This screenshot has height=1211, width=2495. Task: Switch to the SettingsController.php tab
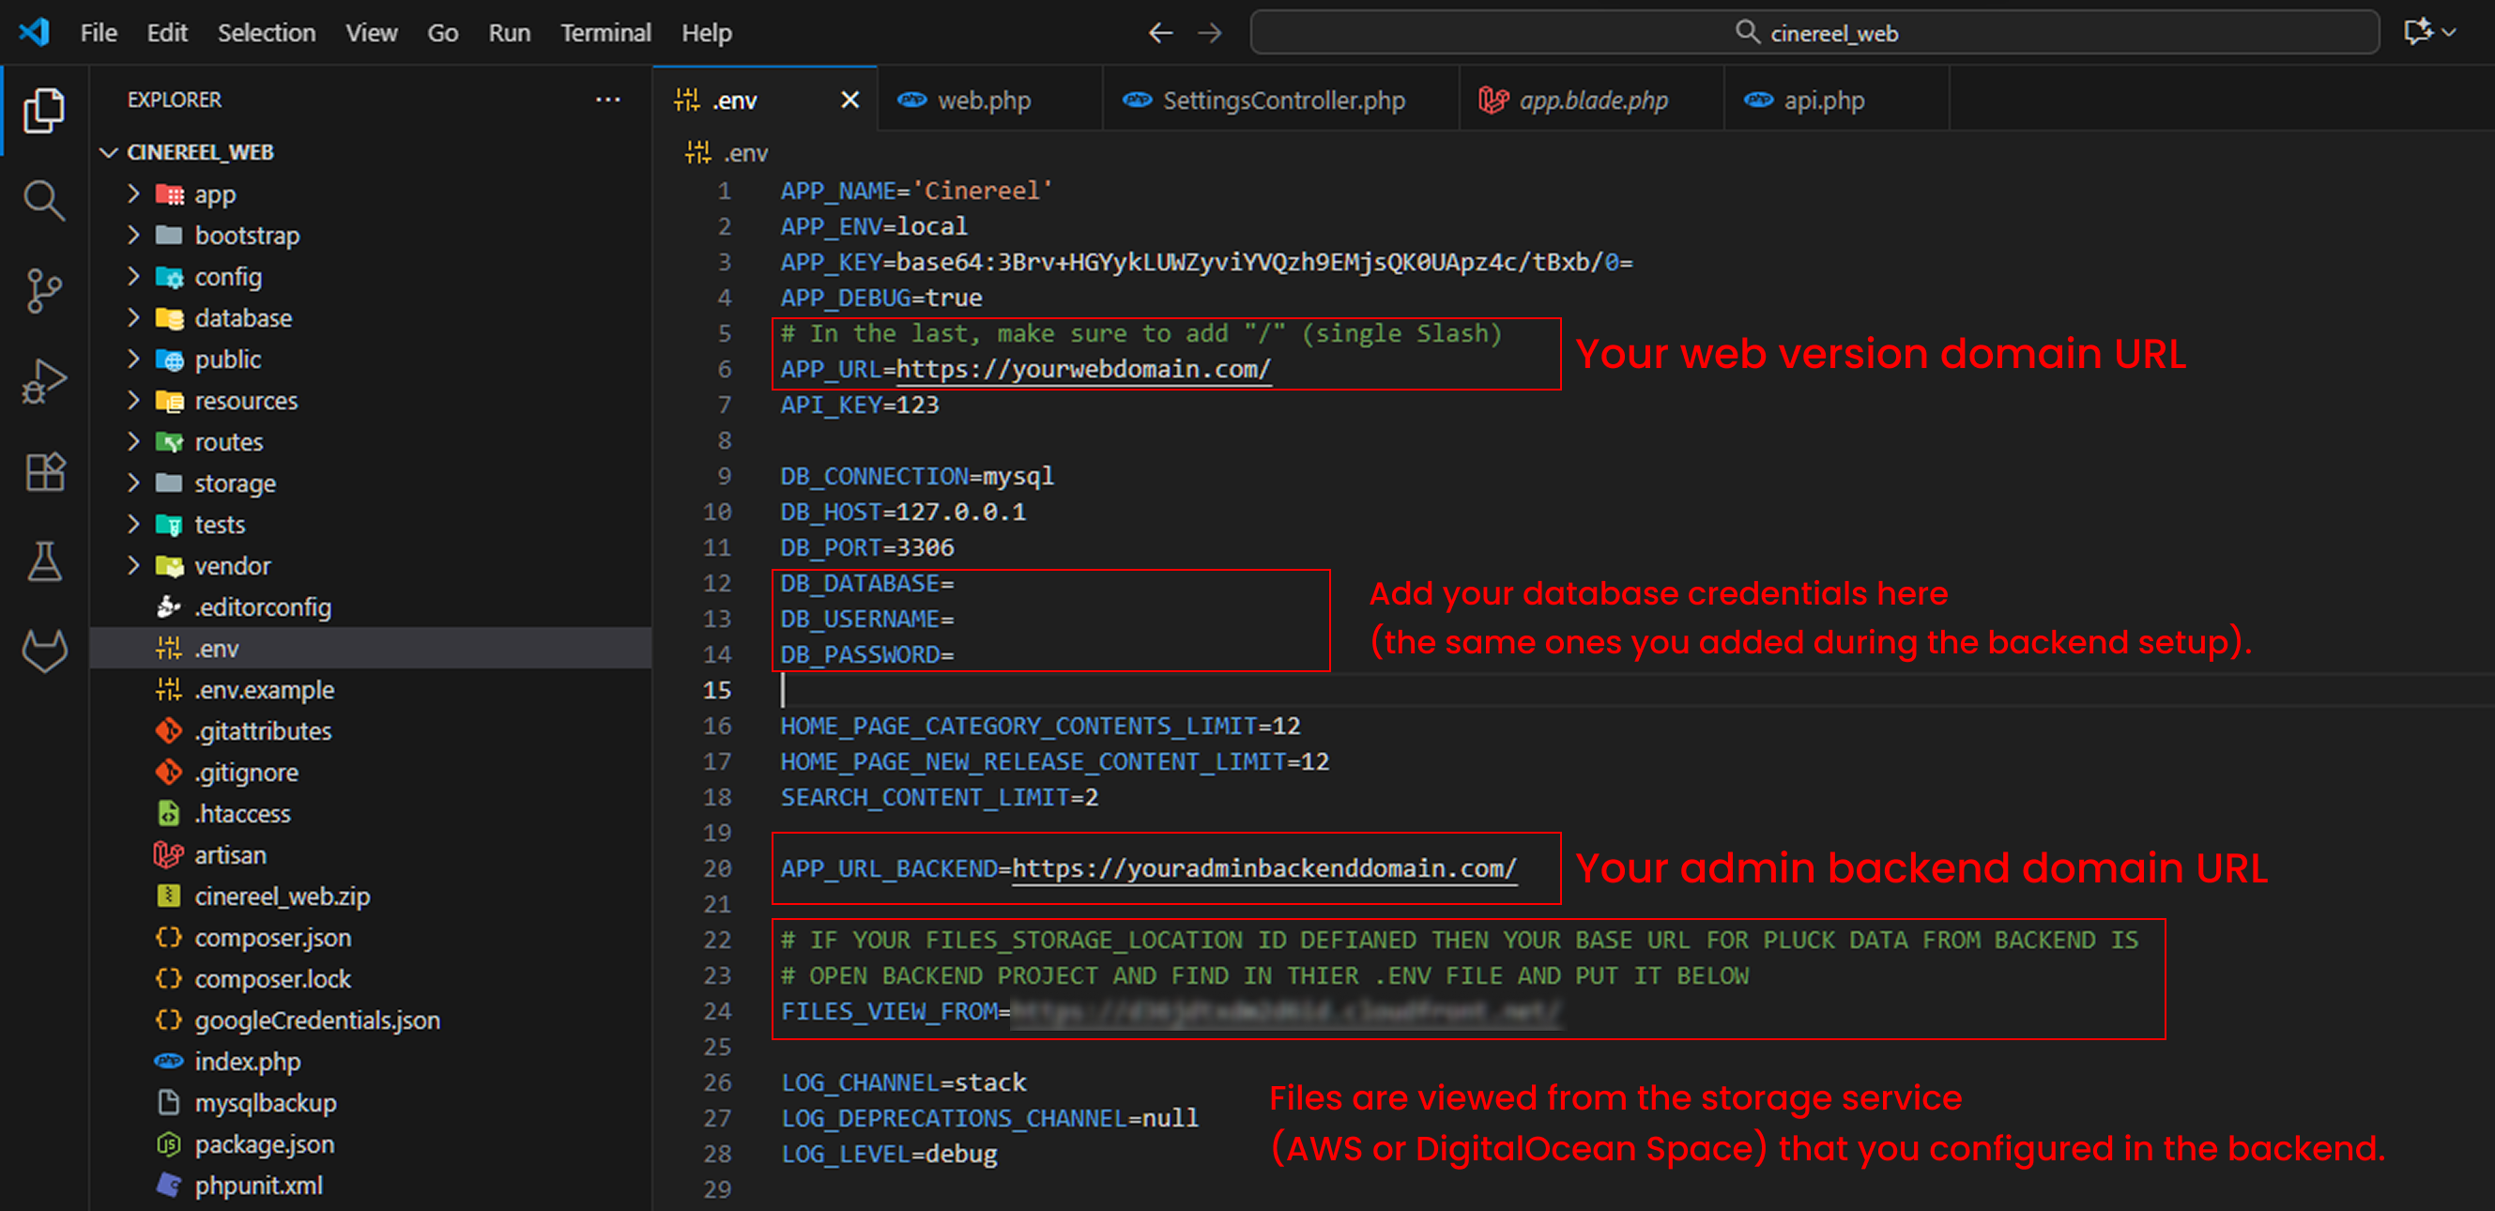(x=1281, y=100)
